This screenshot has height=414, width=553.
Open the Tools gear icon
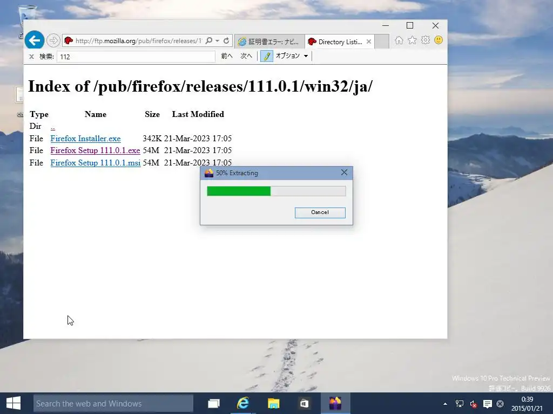point(426,40)
